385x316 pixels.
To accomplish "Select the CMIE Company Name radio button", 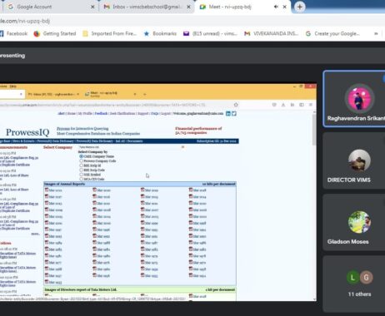I will 82,156.
